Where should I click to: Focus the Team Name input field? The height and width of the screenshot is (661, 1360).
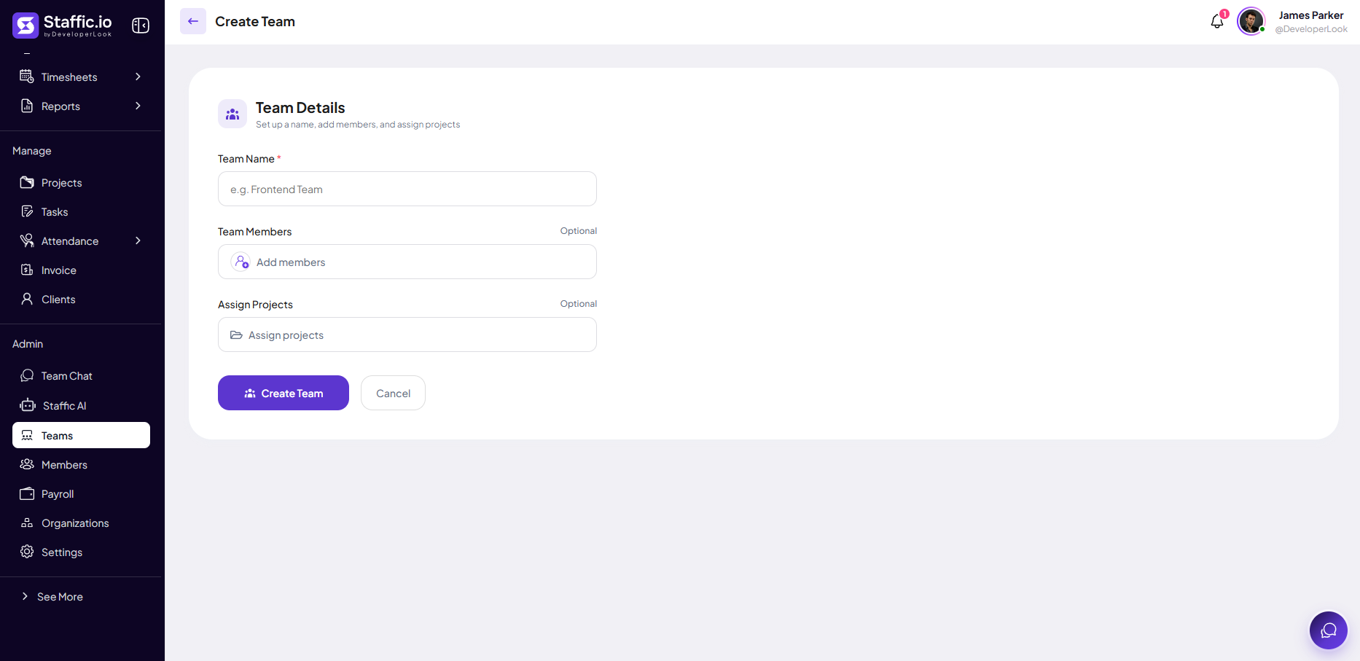tap(407, 189)
